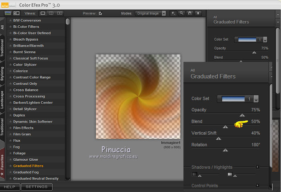Viewport: 281px width, 192px height.
Task: Toggle the Preview checkbox
Action: coord(100,13)
